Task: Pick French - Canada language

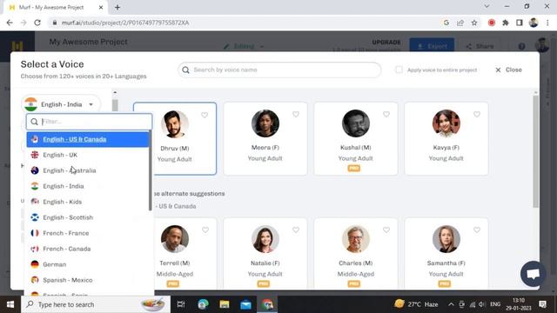Action: (88, 249)
